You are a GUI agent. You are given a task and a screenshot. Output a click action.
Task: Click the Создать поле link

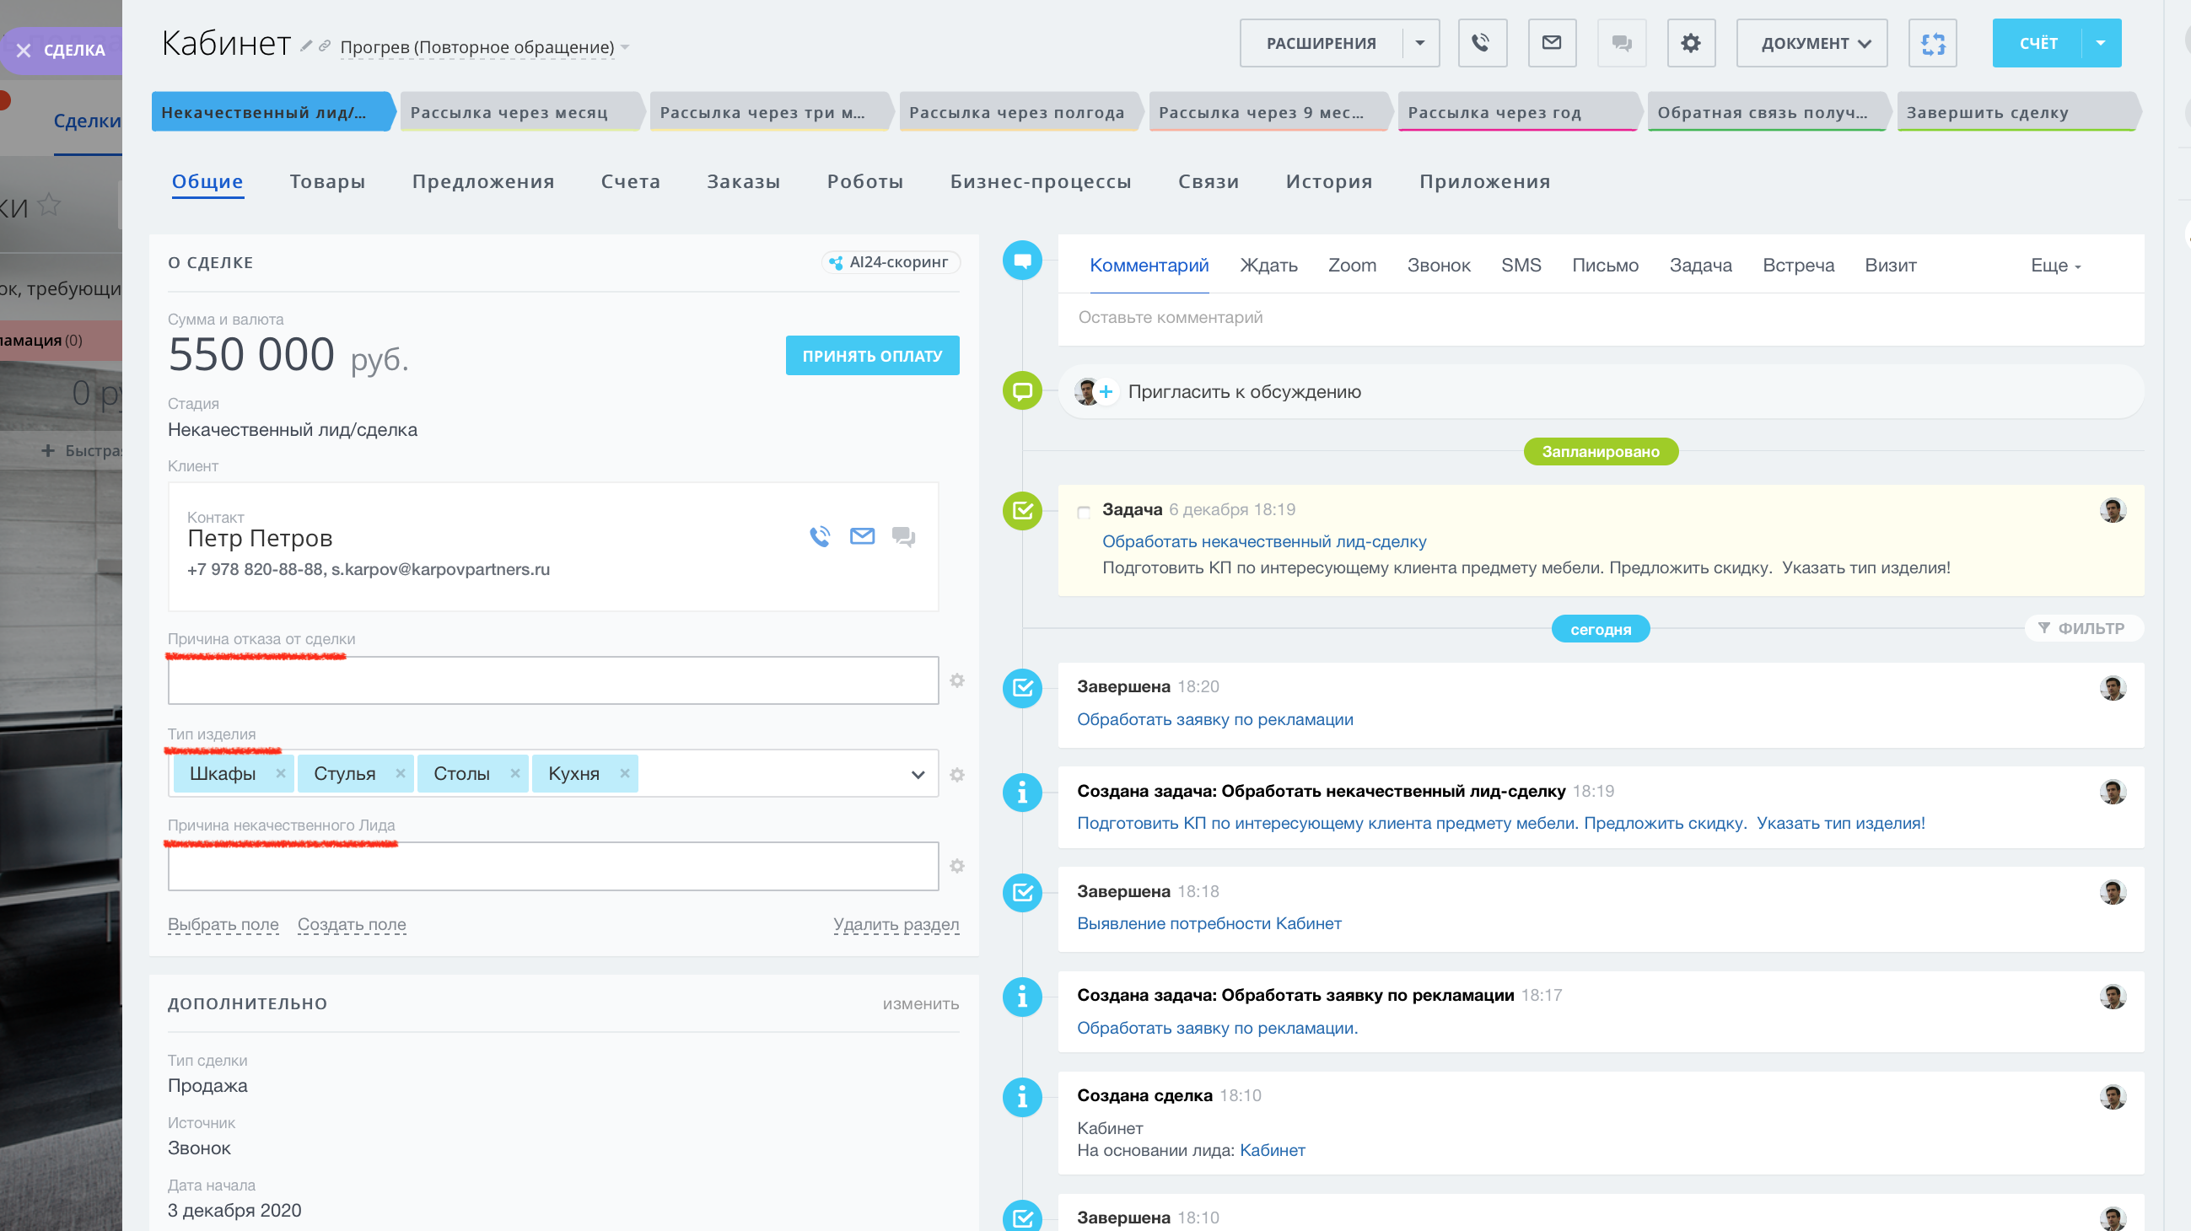click(x=352, y=924)
